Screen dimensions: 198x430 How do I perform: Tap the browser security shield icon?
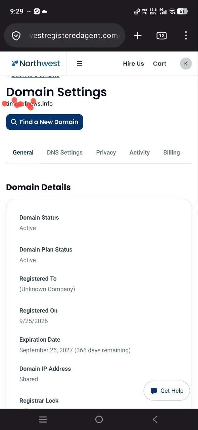click(16, 36)
